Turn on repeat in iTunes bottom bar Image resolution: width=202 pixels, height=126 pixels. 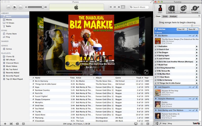pos(17,124)
